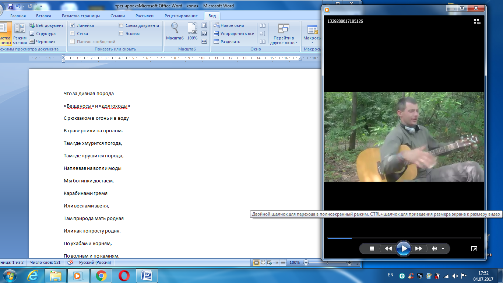Screen dimensions: 503x283
Task: Skip to the next track in player
Action: click(x=418, y=249)
